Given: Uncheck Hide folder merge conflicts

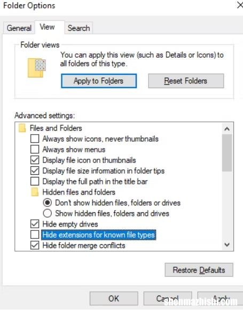Looking at the screenshot, I should tap(35, 245).
